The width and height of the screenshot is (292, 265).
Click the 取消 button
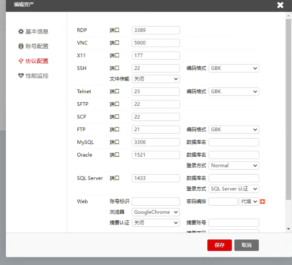tap(246, 245)
